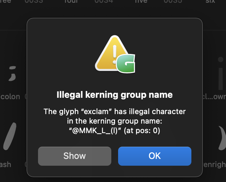The width and height of the screenshot is (226, 182).
Task: Click the six glyph name label
Action: coord(210,1)
